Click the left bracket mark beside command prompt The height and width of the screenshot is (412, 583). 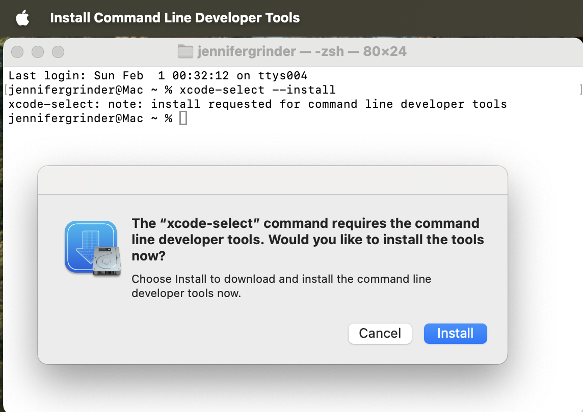(x=5, y=90)
